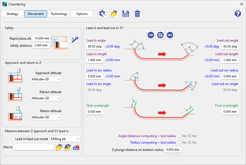Screen dimensions: 246x165
Task: Click the rapid plane measurement pipette icon
Action: pos(75,39)
